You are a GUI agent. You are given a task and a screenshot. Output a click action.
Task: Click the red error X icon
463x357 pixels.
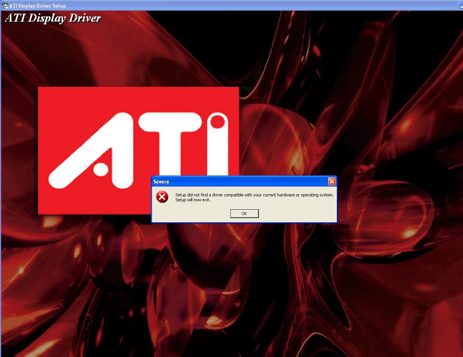coord(162,197)
